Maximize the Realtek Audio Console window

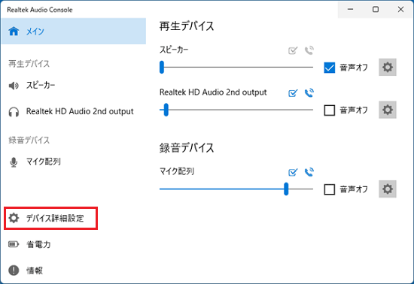point(376,10)
